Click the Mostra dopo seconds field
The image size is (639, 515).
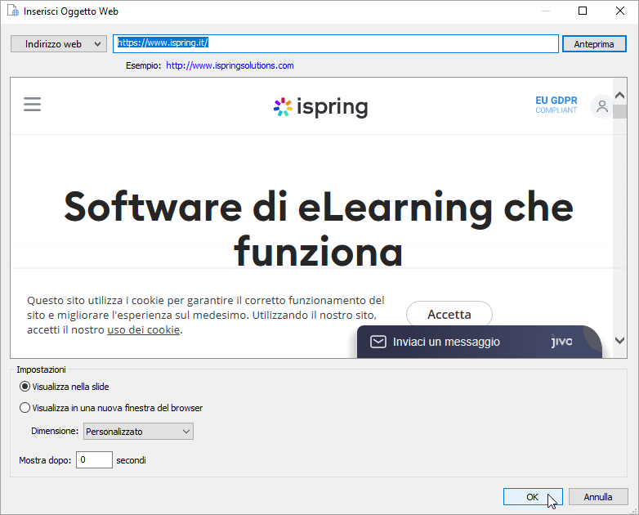94,460
